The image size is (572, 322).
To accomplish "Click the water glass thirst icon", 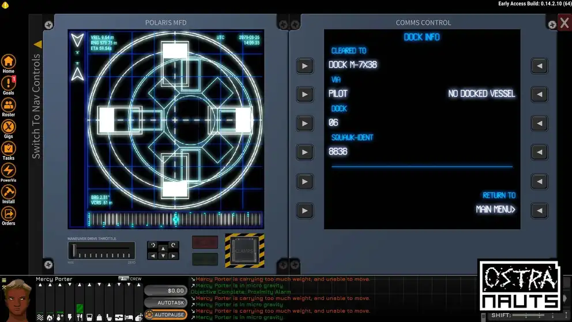I will pos(89,317).
